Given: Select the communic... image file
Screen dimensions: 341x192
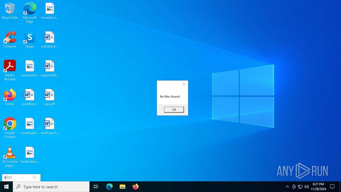Looking at the screenshot, I should tap(30, 69).
